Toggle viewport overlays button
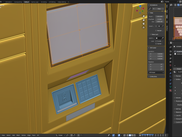 119,135
